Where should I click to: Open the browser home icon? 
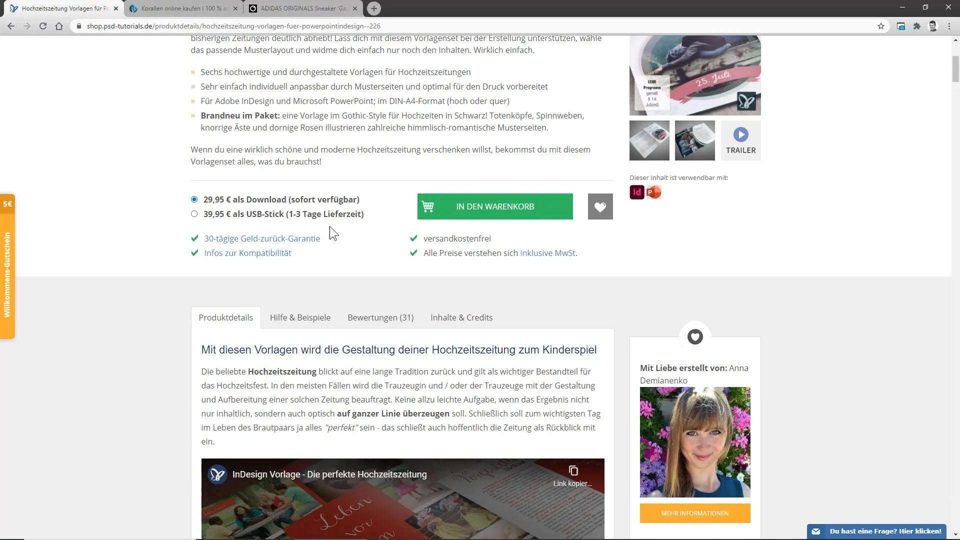[x=59, y=26]
